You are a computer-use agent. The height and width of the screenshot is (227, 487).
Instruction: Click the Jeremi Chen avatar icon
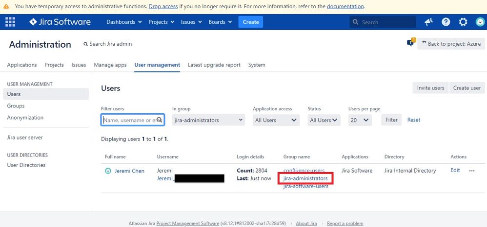coord(108,171)
